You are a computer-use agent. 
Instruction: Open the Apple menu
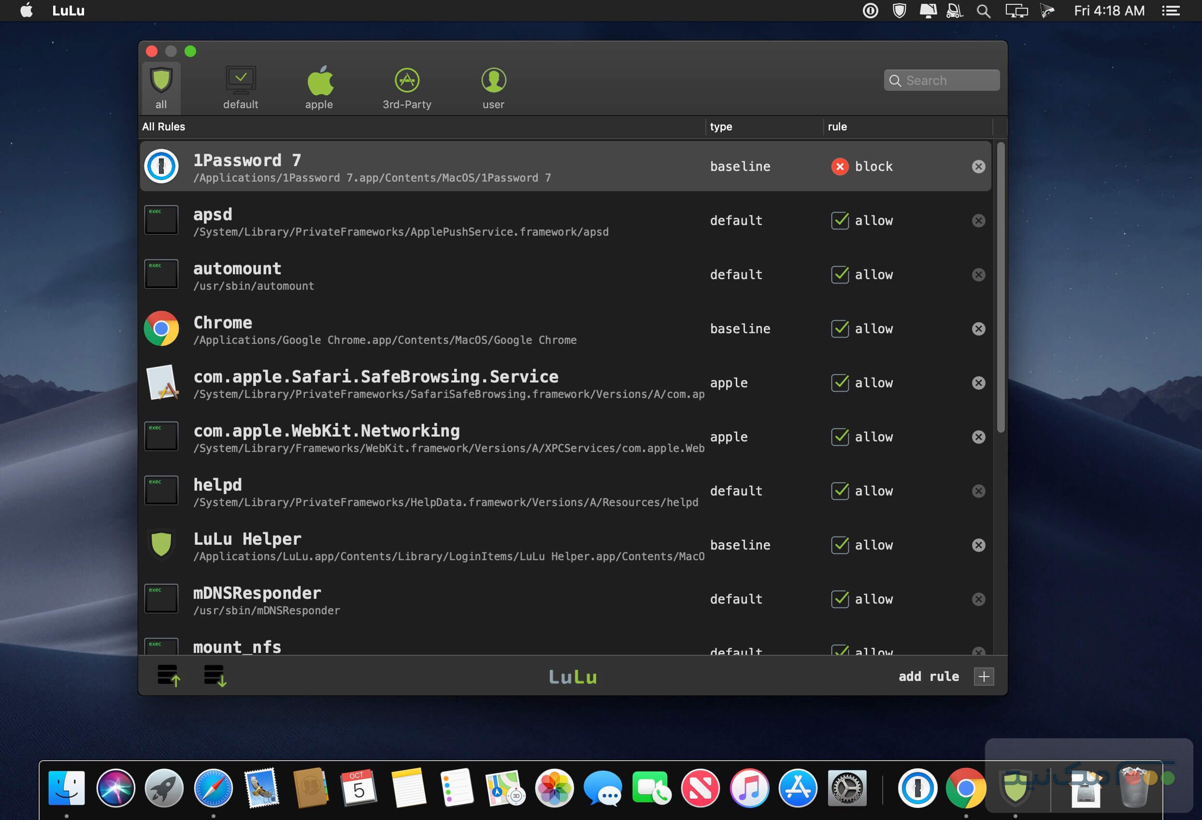[26, 10]
